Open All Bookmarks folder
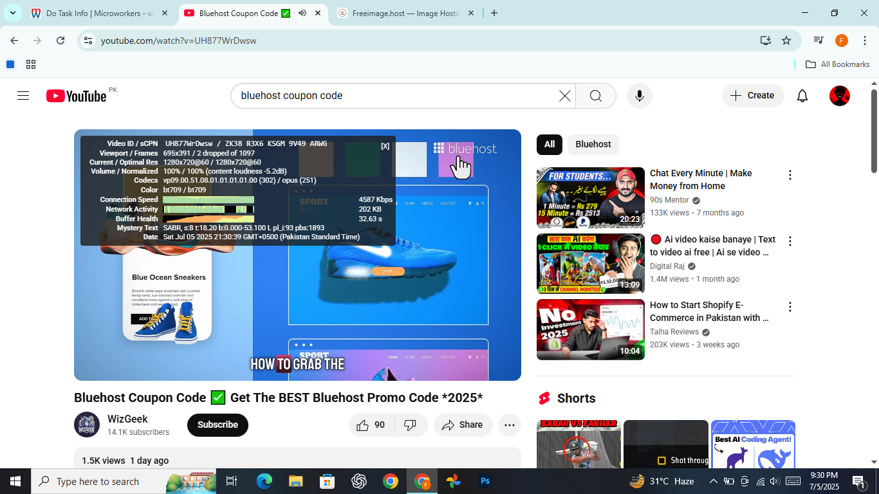This screenshot has width=879, height=494. 838,64
